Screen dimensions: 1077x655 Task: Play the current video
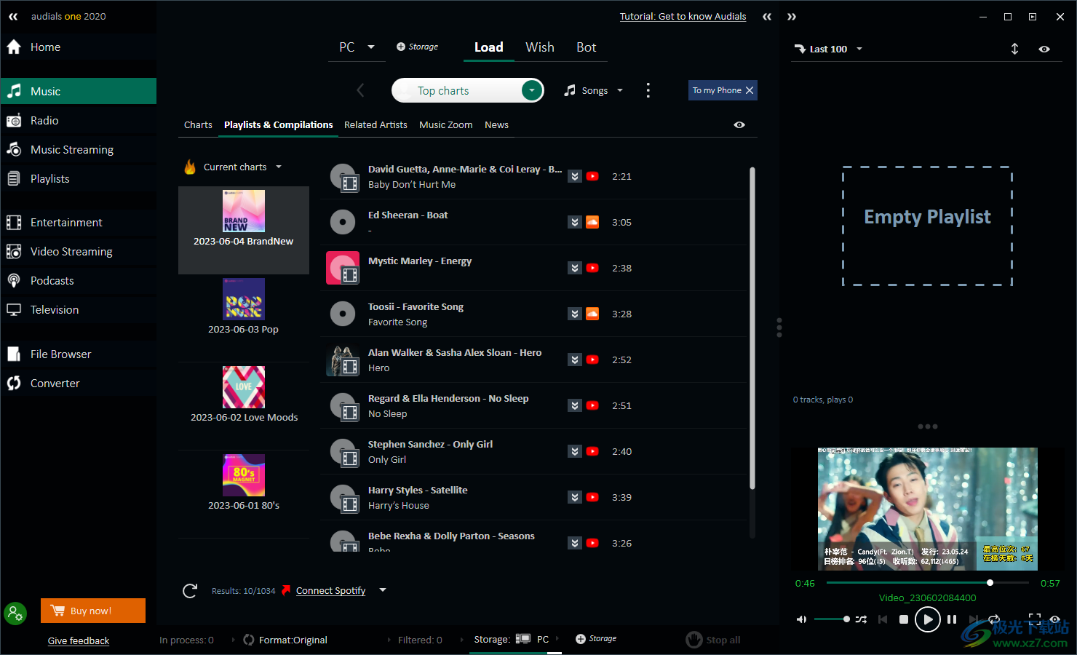(x=927, y=619)
